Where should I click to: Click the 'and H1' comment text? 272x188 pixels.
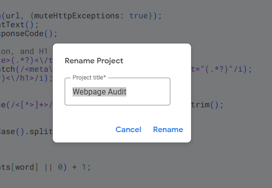[34, 51]
